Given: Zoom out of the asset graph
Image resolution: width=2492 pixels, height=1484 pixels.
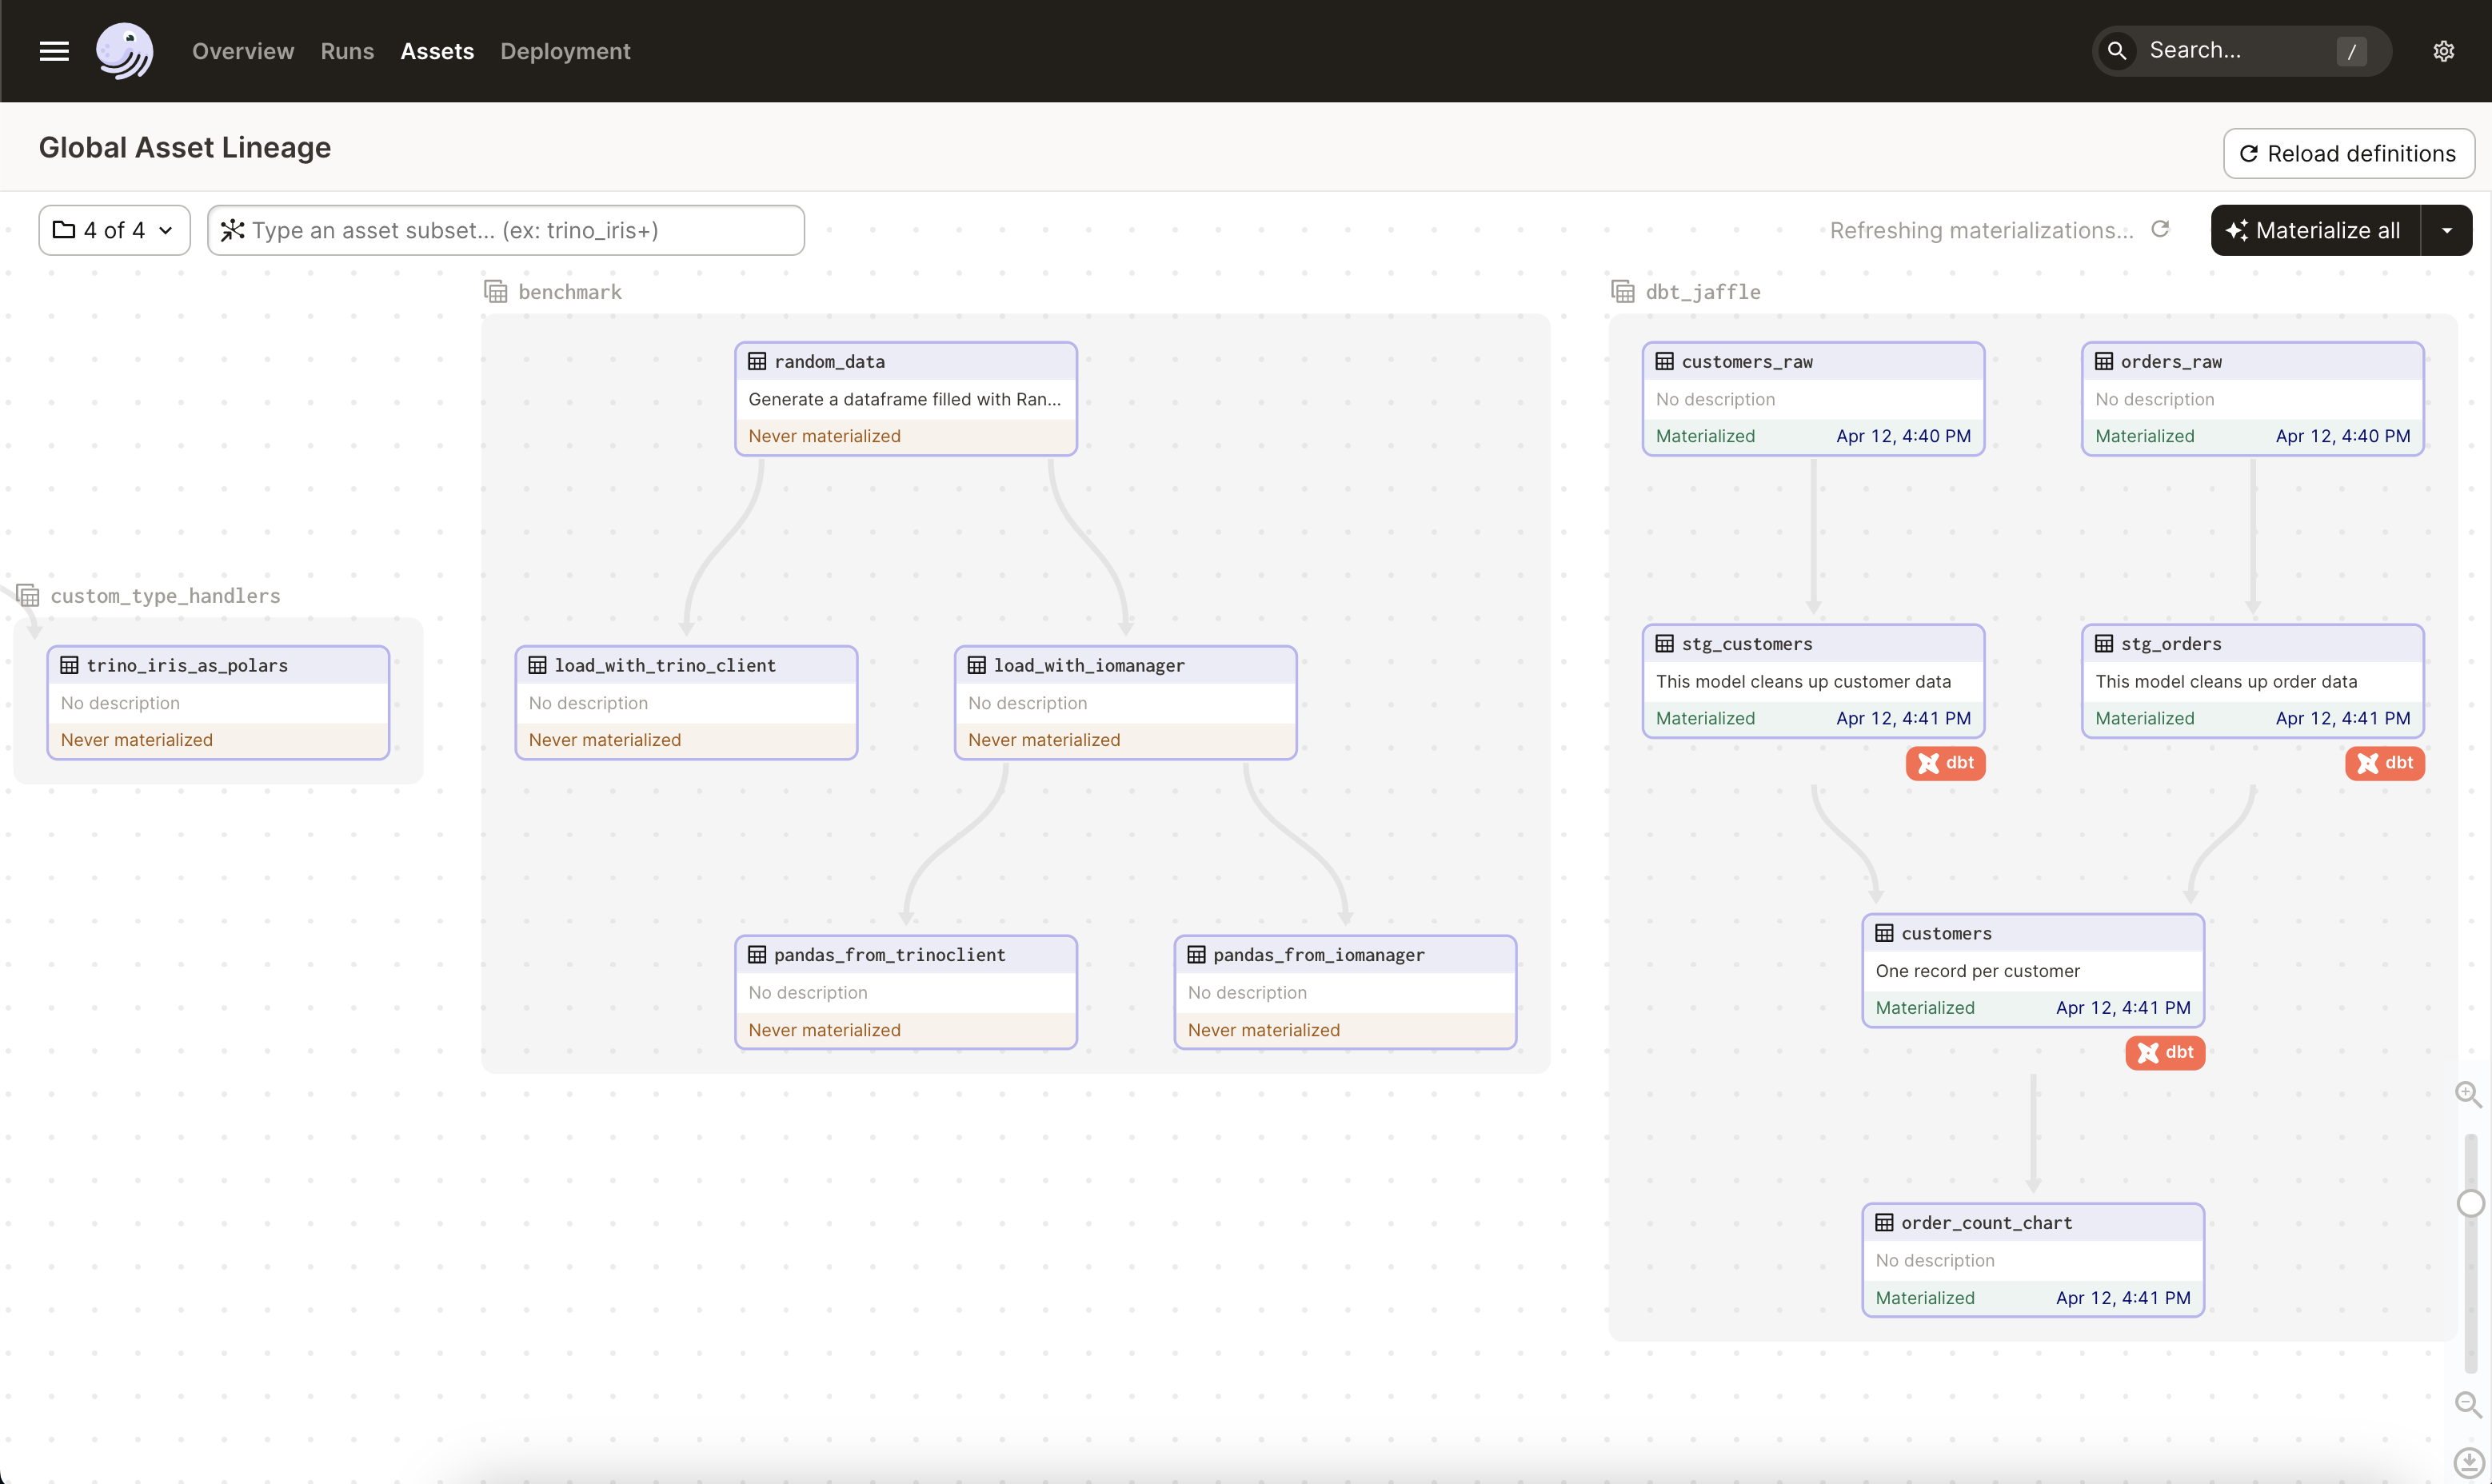Looking at the screenshot, I should [x=2468, y=1404].
